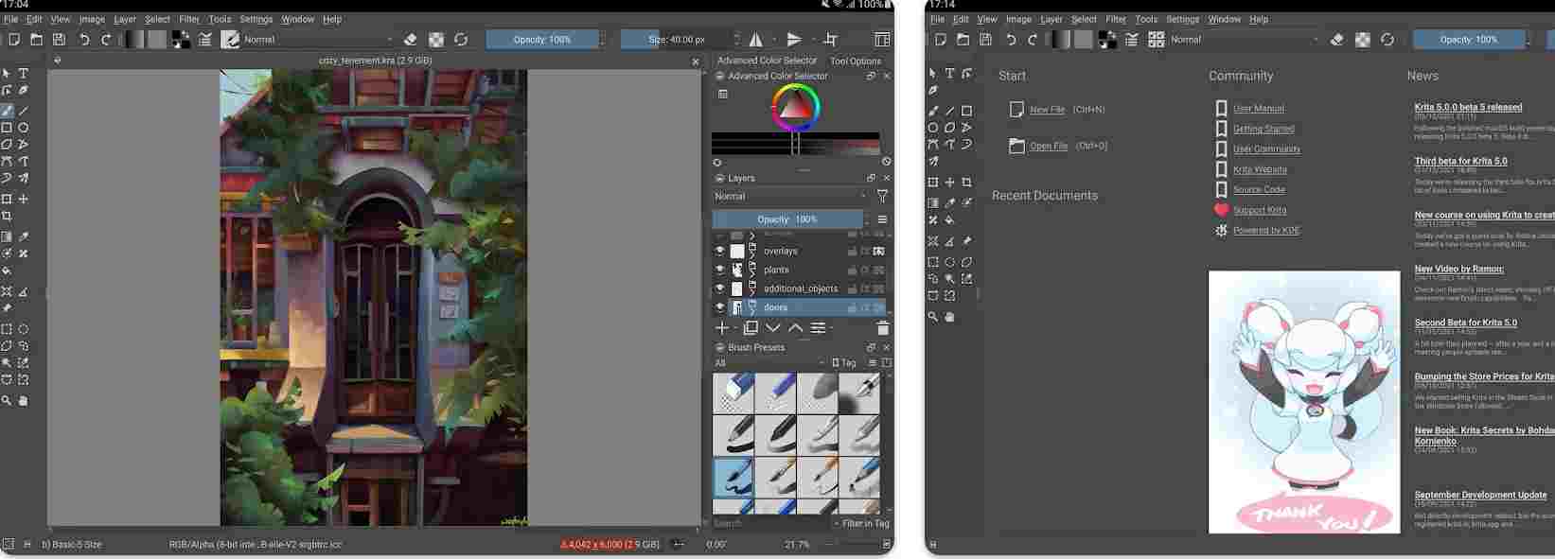
Task: Select the Ellipse tool in left window toolbox
Action: point(24,128)
